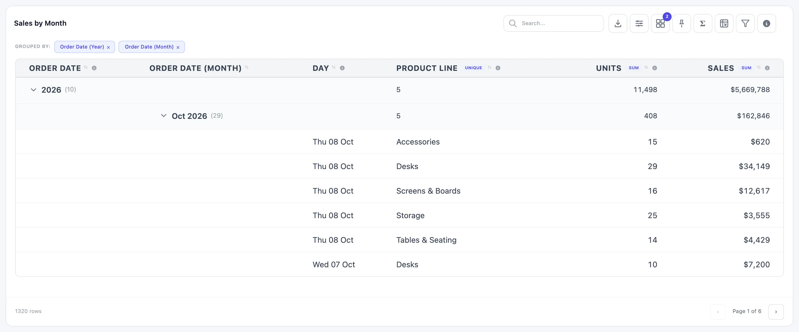Click the download/export icon

click(618, 23)
